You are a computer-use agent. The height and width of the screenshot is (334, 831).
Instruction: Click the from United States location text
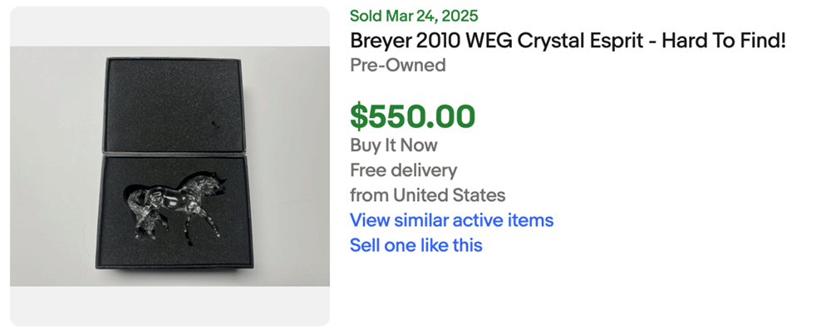pos(427,195)
